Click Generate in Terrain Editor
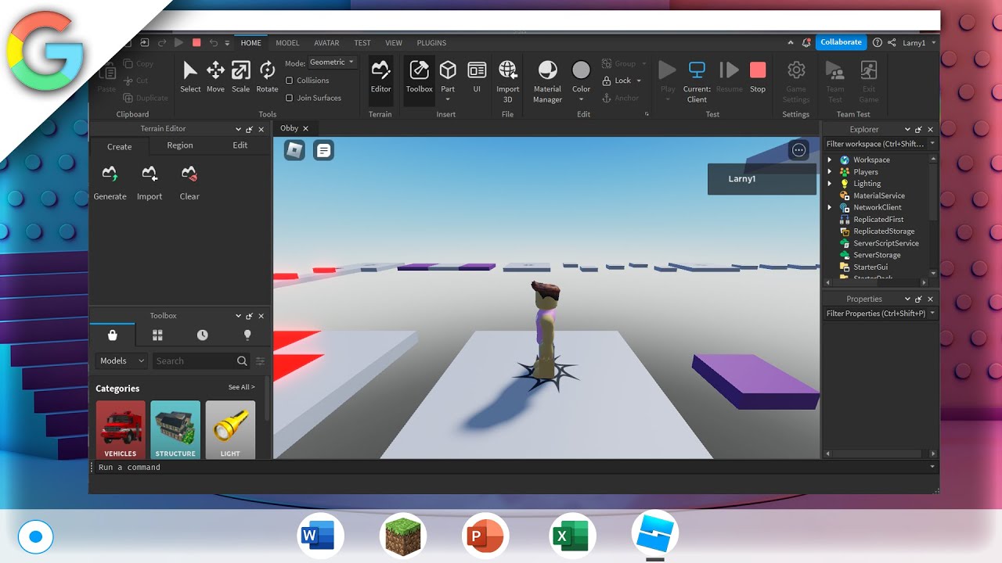 pyautogui.click(x=110, y=182)
